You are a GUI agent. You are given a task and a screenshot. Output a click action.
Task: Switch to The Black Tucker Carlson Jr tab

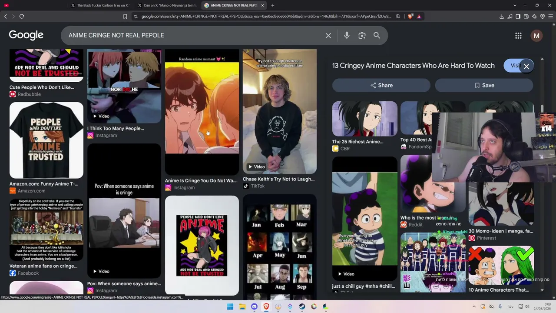100,5
